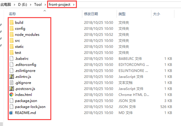This screenshot has height=126, width=181.
Task: Click the BABELRC 文件 type cell
Action: point(130,59)
